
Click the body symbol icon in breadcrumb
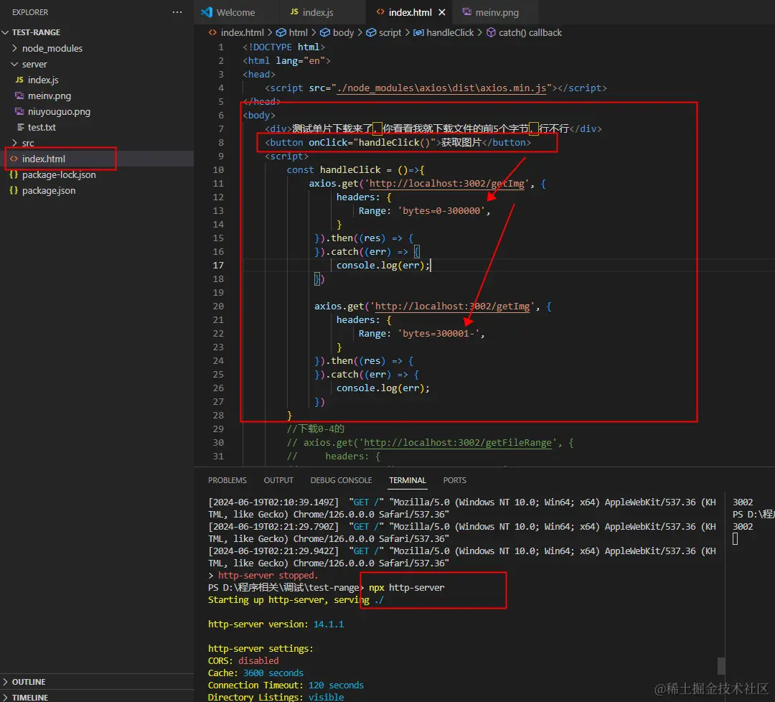tap(325, 32)
